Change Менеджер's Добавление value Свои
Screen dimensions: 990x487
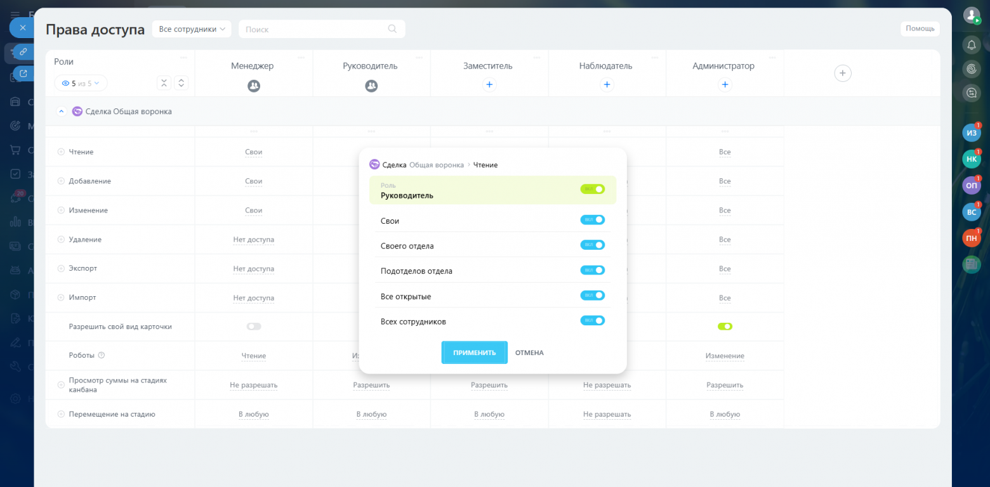click(x=254, y=181)
